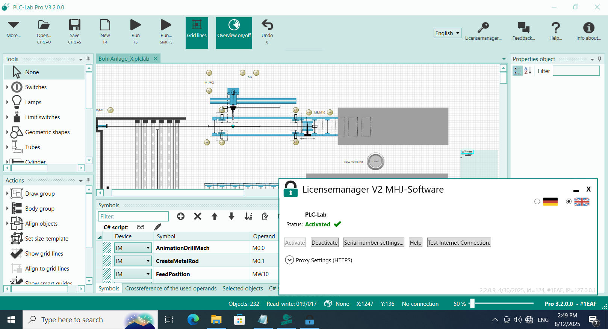Click the Test Internet Connection button

coord(459,242)
